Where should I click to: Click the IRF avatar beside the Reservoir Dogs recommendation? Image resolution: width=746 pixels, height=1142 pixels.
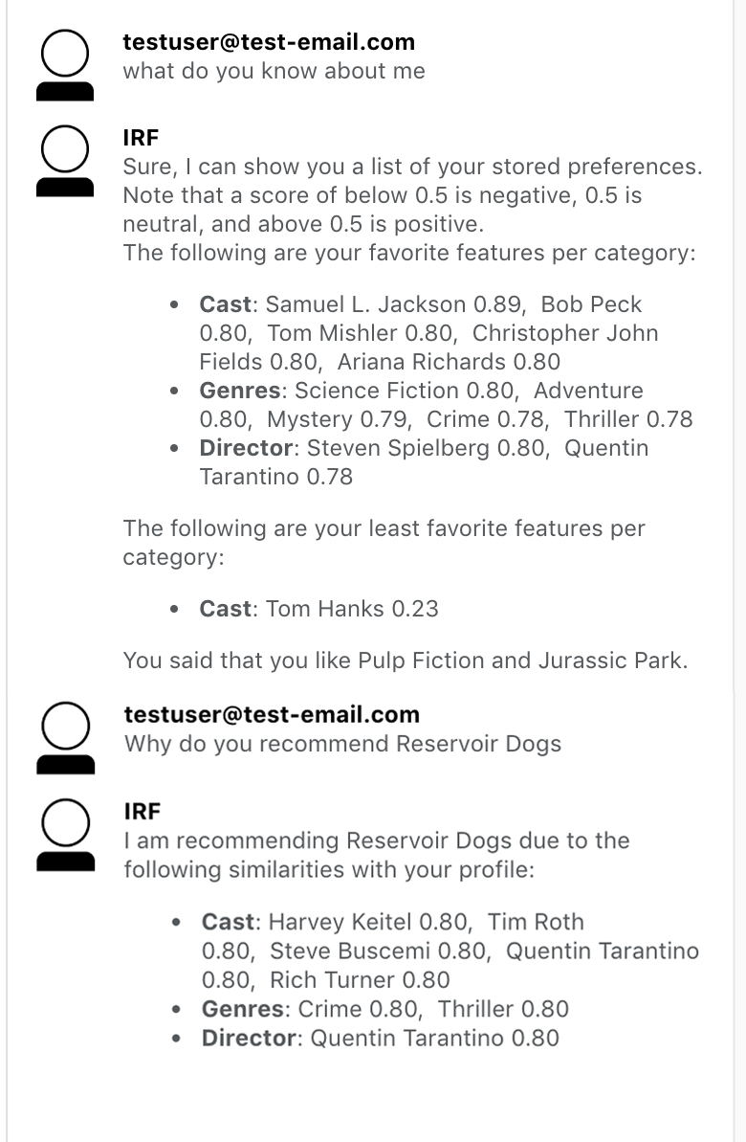coord(65,834)
